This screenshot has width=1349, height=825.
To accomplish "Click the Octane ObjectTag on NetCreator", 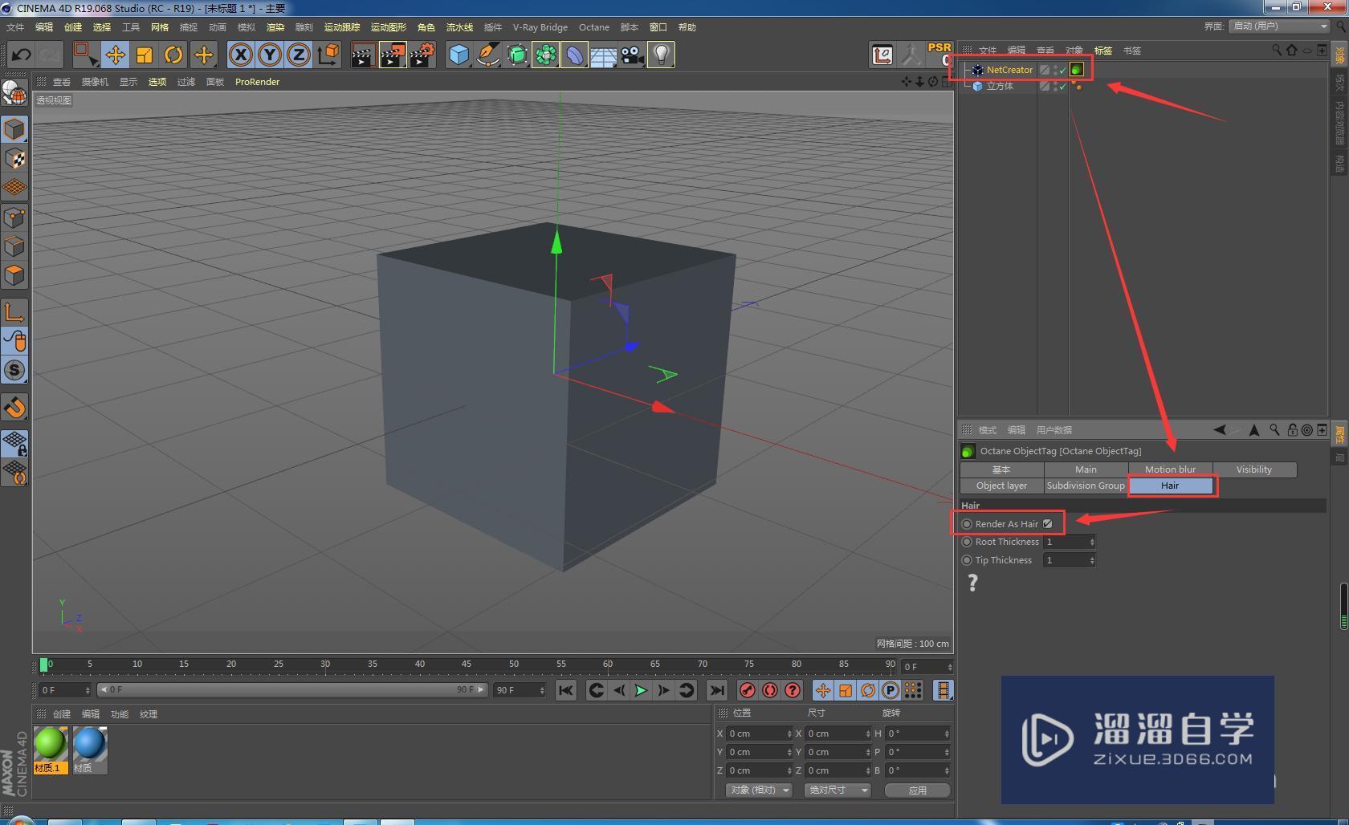I will (1077, 70).
